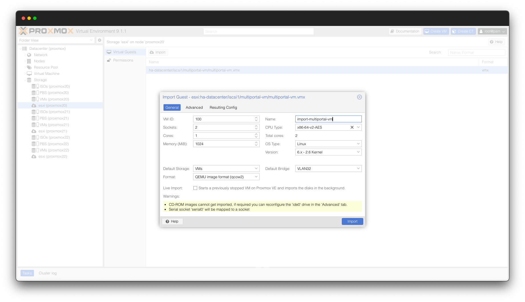Screen dimensions: 525x302
Task: Click the Permissions unlock icon
Action: [x=109, y=60]
